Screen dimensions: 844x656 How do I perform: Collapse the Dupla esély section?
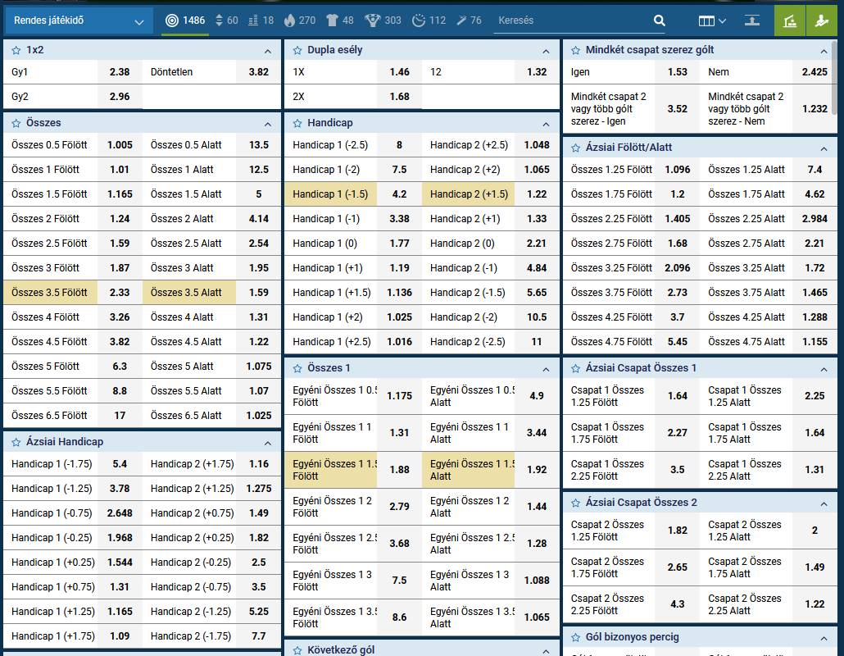(x=546, y=51)
